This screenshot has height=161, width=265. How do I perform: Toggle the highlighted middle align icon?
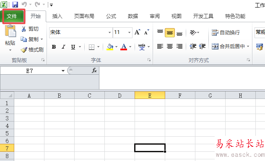170,33
